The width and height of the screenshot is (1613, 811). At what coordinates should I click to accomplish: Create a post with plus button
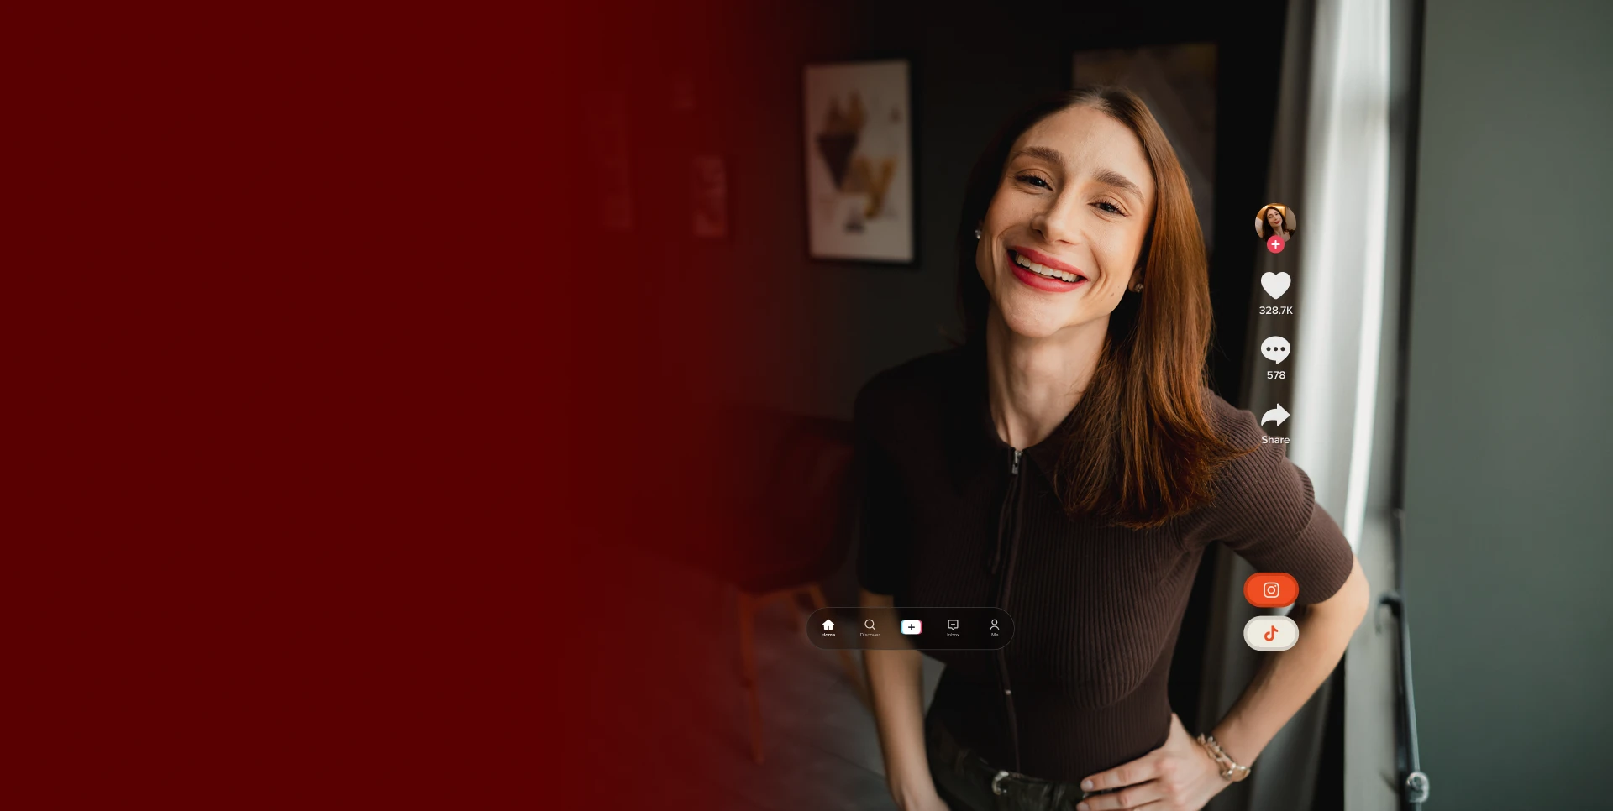pos(912,627)
